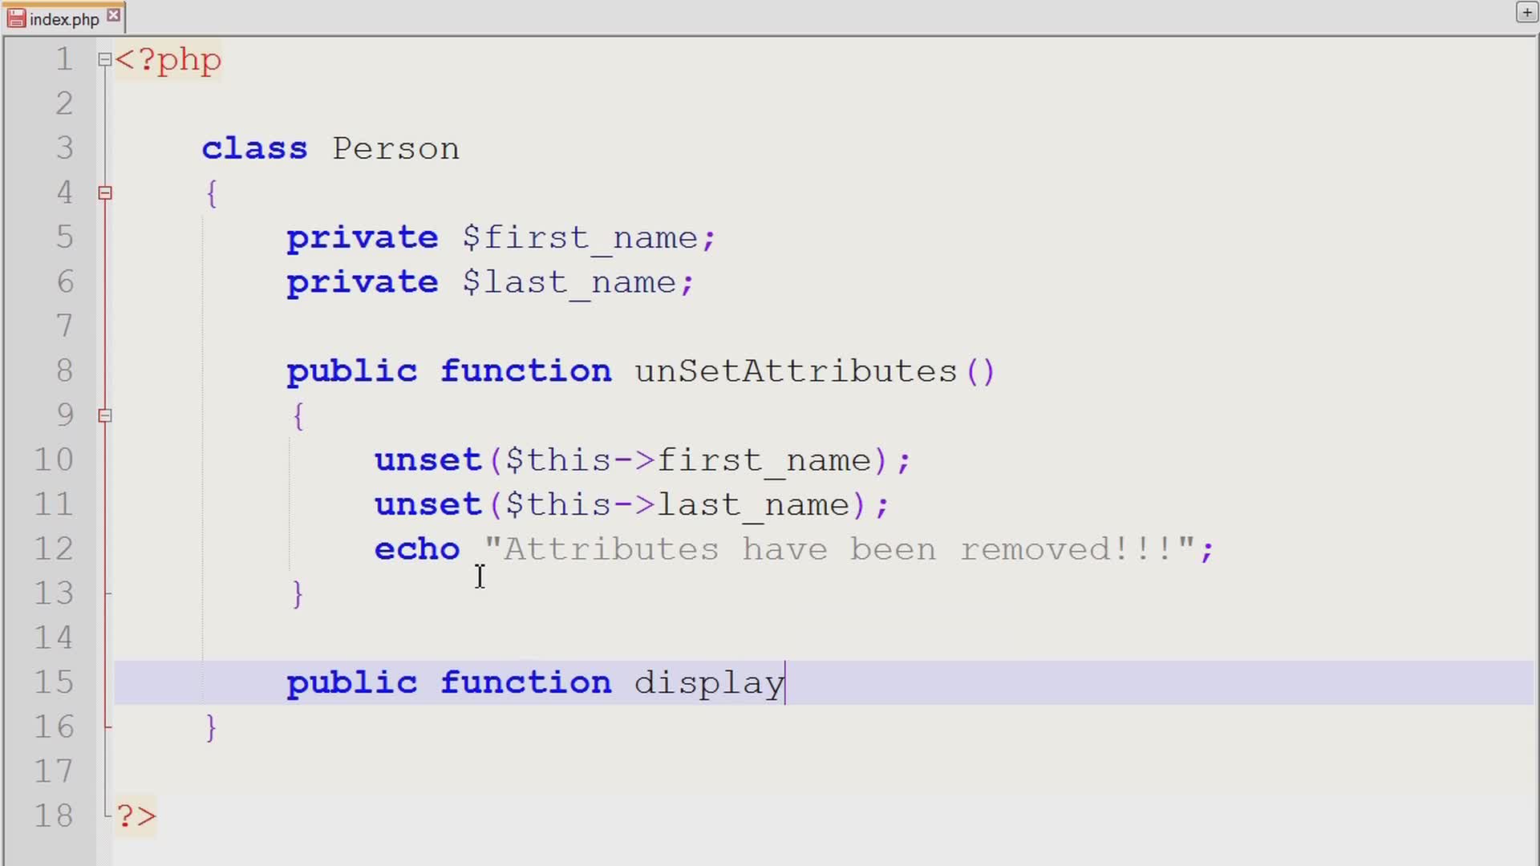Image resolution: width=1540 pixels, height=866 pixels.
Task: Collapse the Person class fold marker on line 4
Action: click(x=105, y=192)
